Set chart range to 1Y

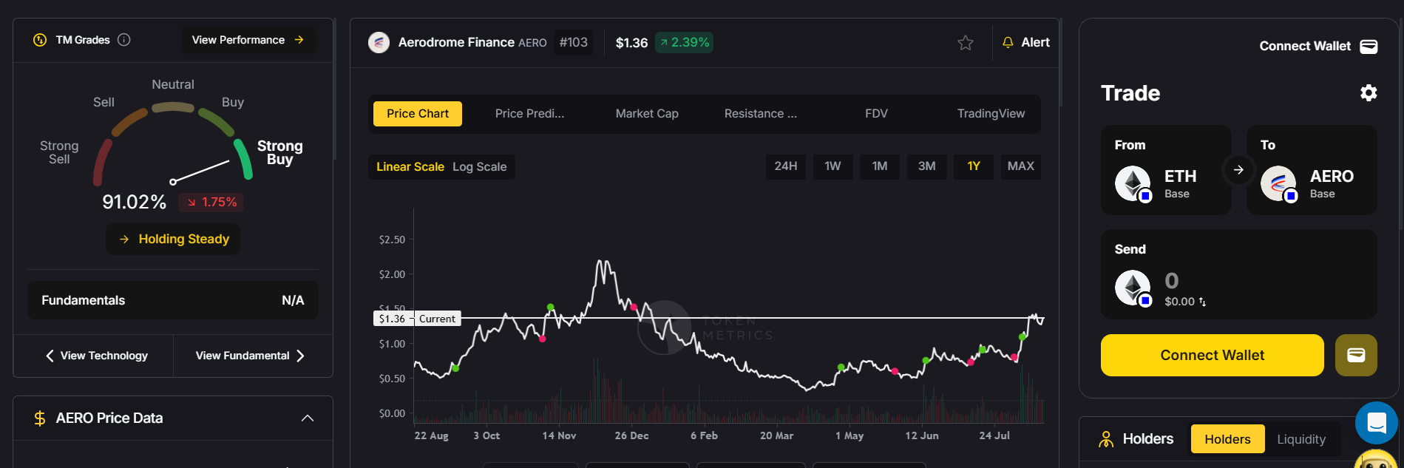tap(974, 166)
